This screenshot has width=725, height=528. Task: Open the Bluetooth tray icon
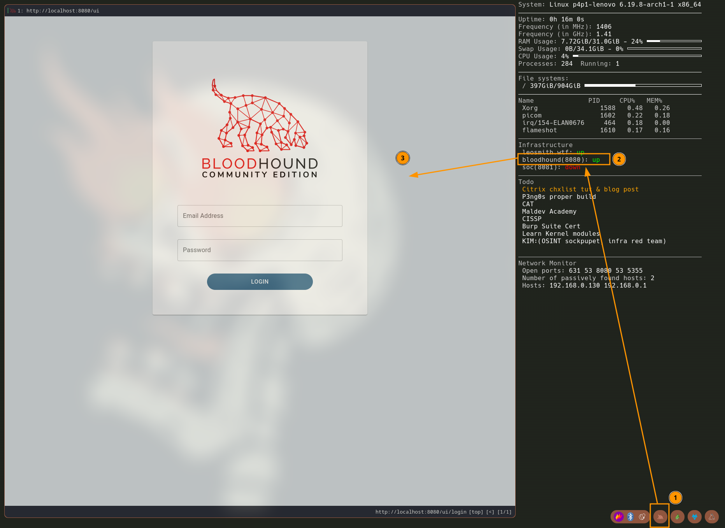tap(630, 517)
